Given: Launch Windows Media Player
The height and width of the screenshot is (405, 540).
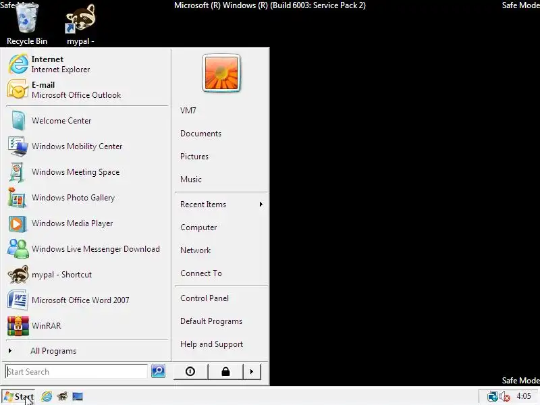Looking at the screenshot, I should click(x=87, y=223).
